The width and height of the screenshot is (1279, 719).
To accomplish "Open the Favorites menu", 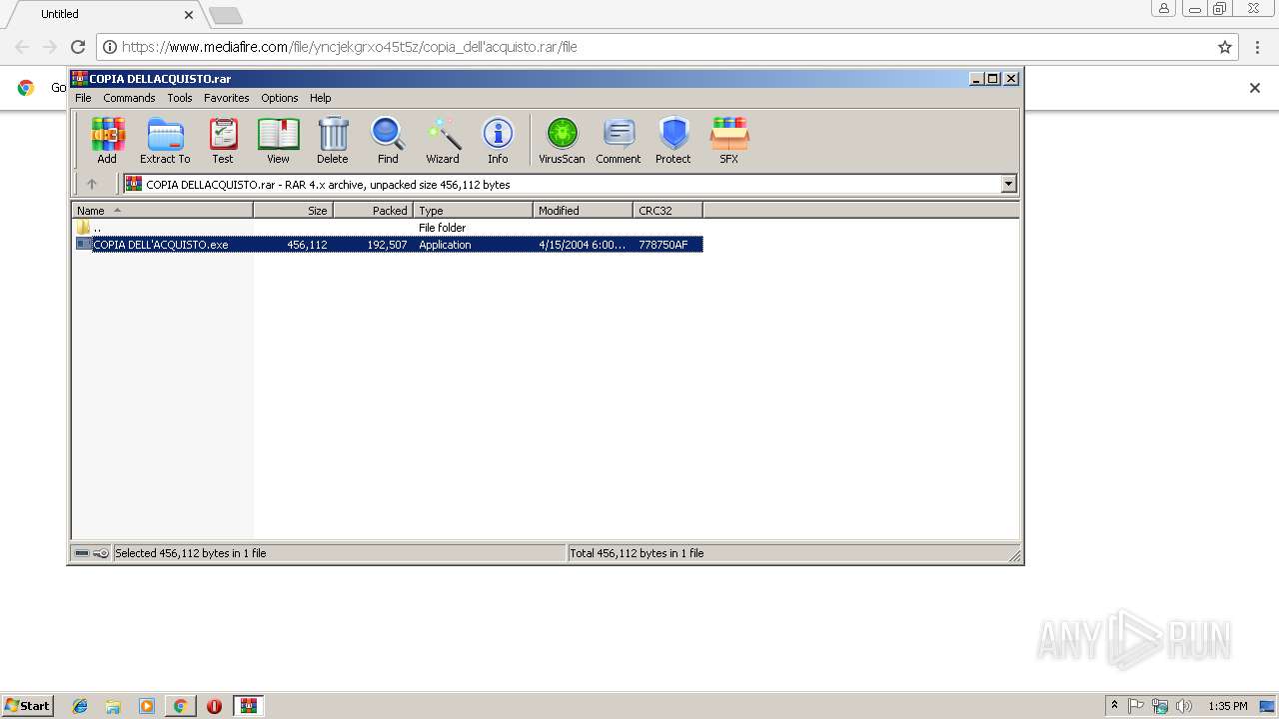I will (x=227, y=98).
